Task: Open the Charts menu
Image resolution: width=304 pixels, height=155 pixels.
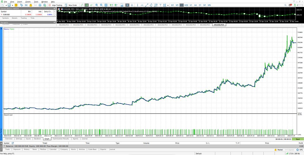Action: [28, 2]
